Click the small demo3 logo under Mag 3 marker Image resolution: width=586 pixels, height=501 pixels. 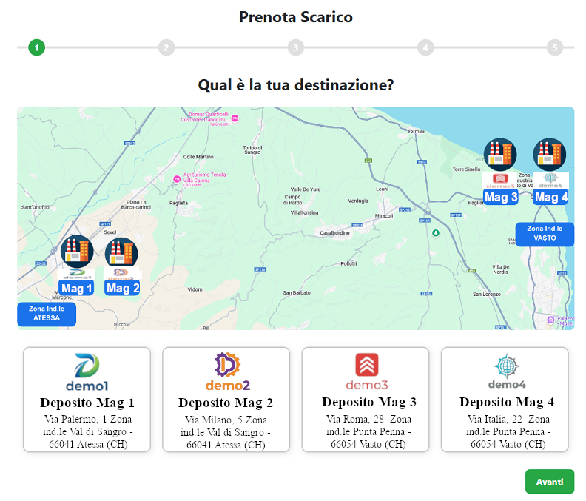pyautogui.click(x=500, y=181)
